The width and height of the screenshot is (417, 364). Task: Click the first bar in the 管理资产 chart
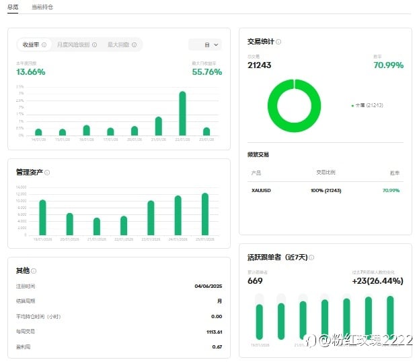pos(42,218)
